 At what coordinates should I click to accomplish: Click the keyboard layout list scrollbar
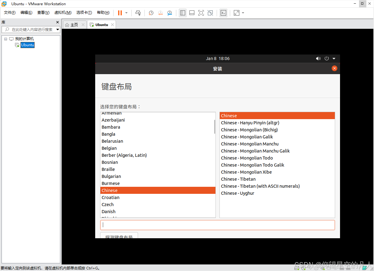point(215,126)
